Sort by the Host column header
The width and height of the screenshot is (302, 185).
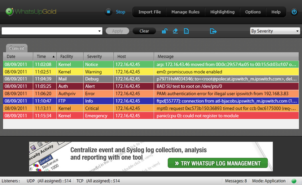[134, 57]
